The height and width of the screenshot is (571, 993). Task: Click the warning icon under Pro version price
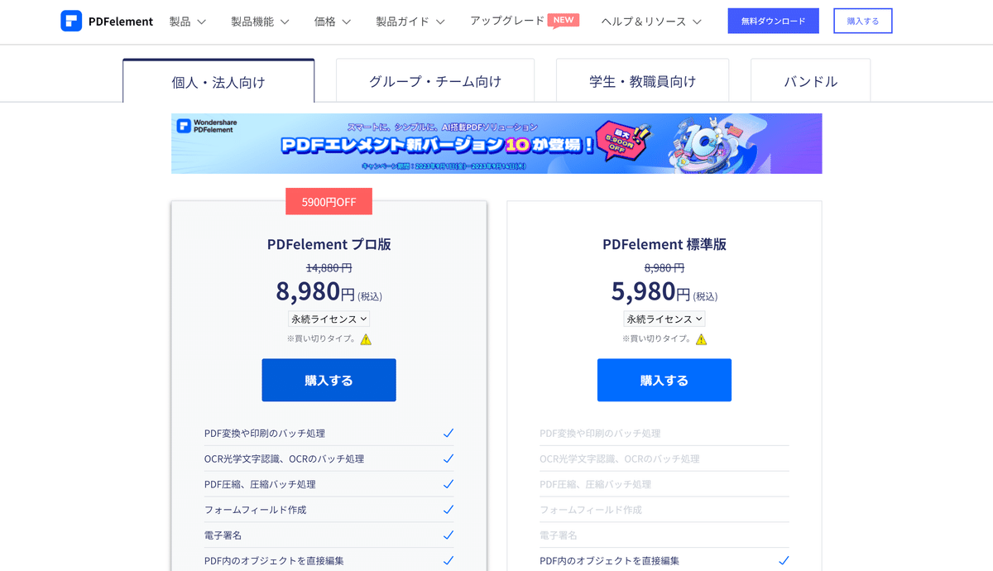tap(366, 339)
